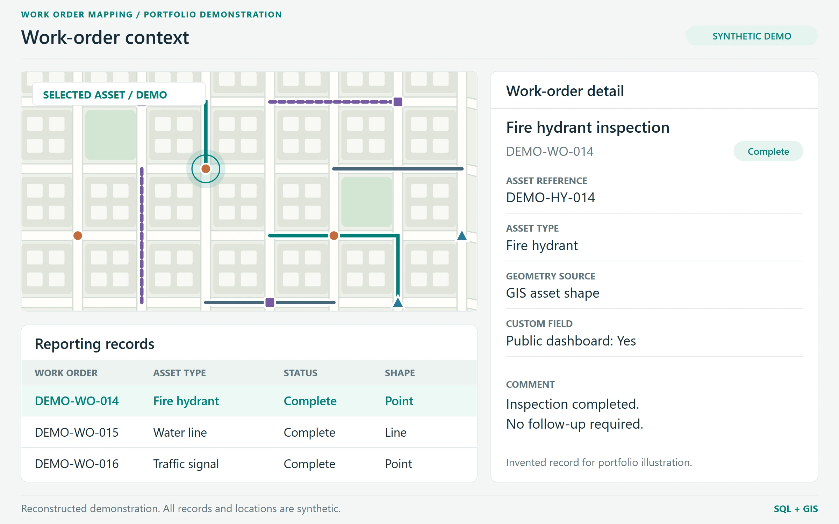The image size is (839, 524).
Task: Click the SHAPE column header
Action: [x=400, y=373]
